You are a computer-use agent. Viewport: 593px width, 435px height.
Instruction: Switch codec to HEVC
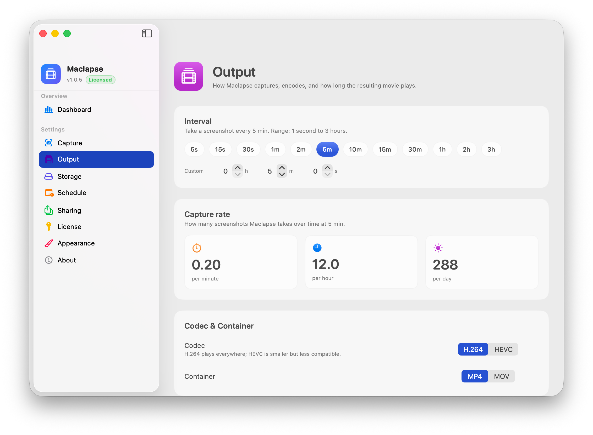pos(503,350)
